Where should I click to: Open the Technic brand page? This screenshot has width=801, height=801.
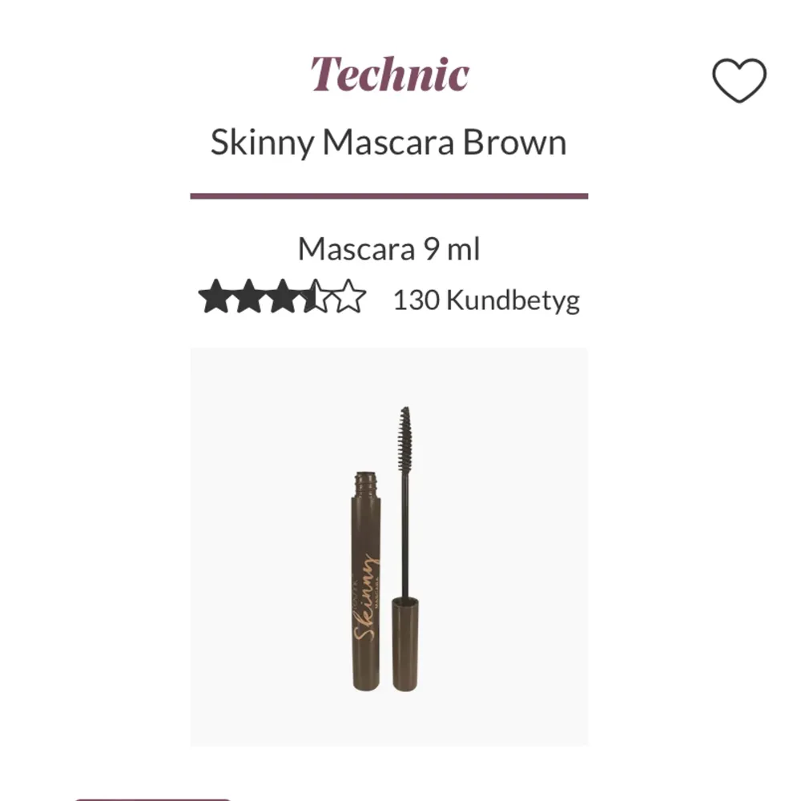point(389,73)
